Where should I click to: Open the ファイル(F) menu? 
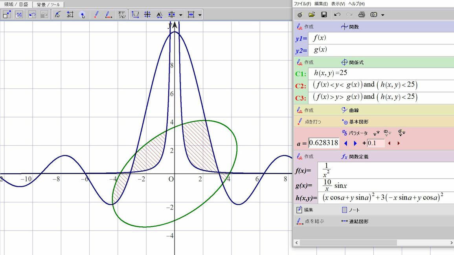pos(302,4)
